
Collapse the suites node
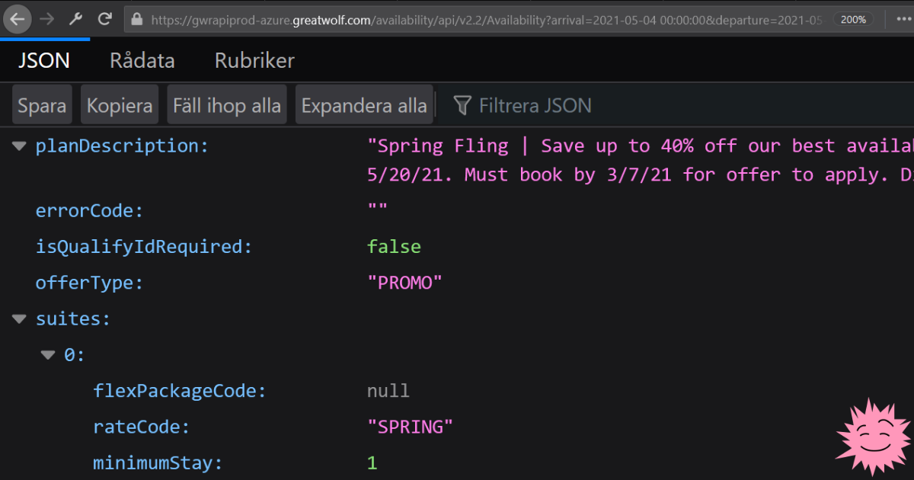pos(19,319)
